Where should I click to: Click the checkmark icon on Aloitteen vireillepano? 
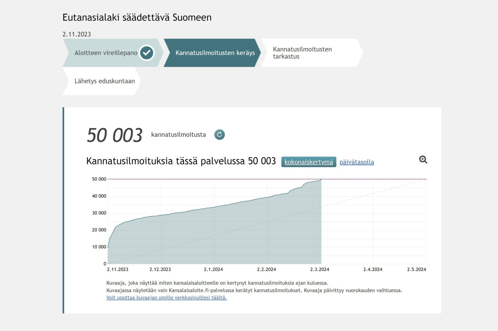coord(147,53)
